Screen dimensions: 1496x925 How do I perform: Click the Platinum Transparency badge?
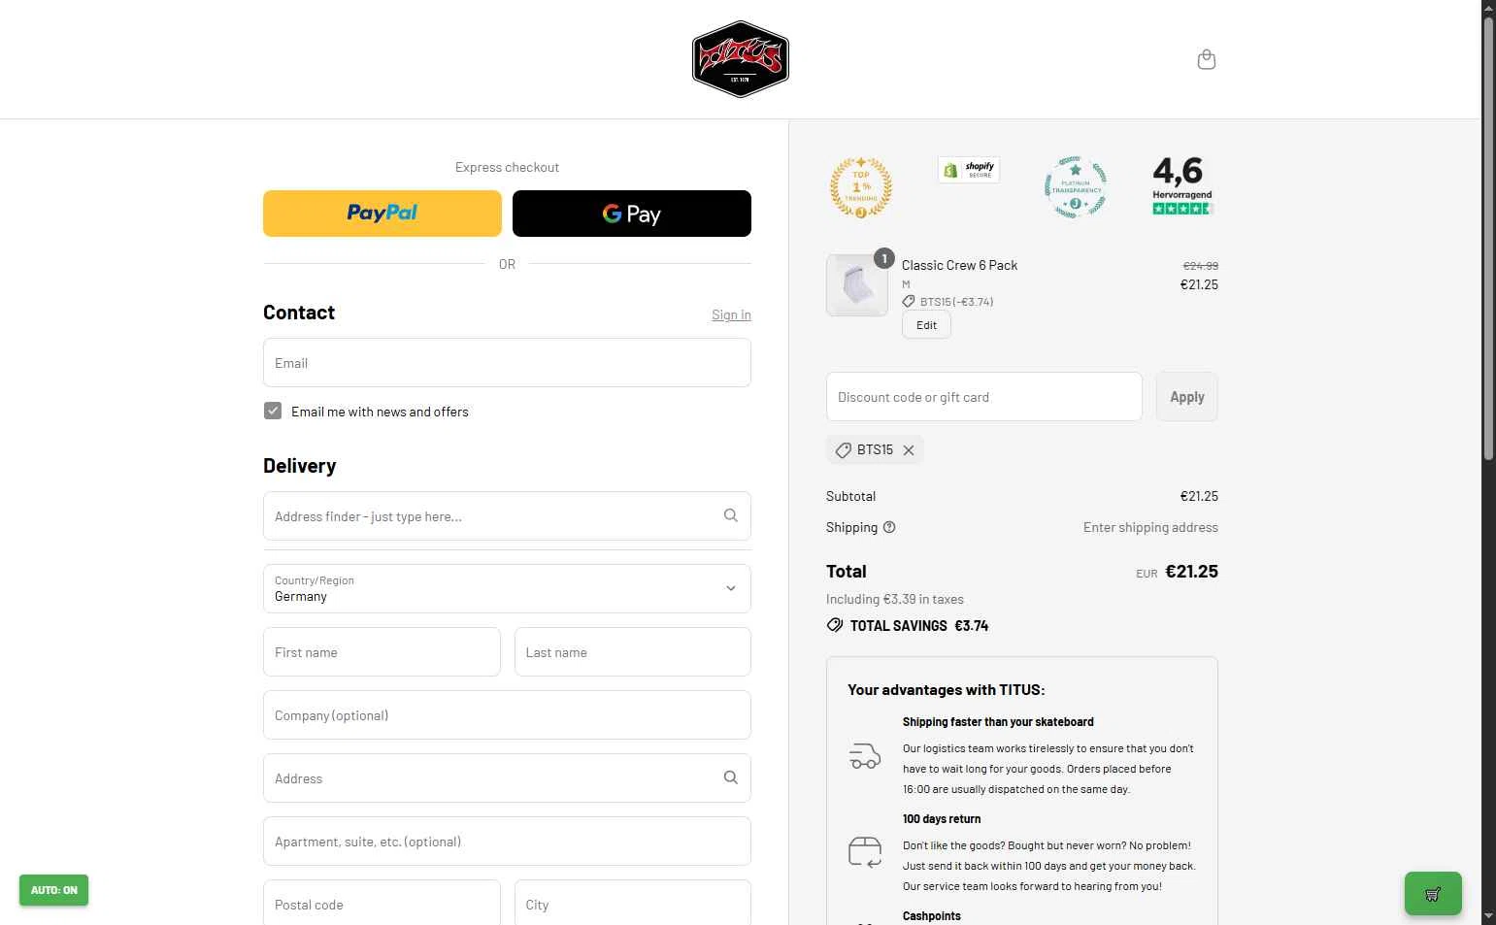click(1075, 186)
